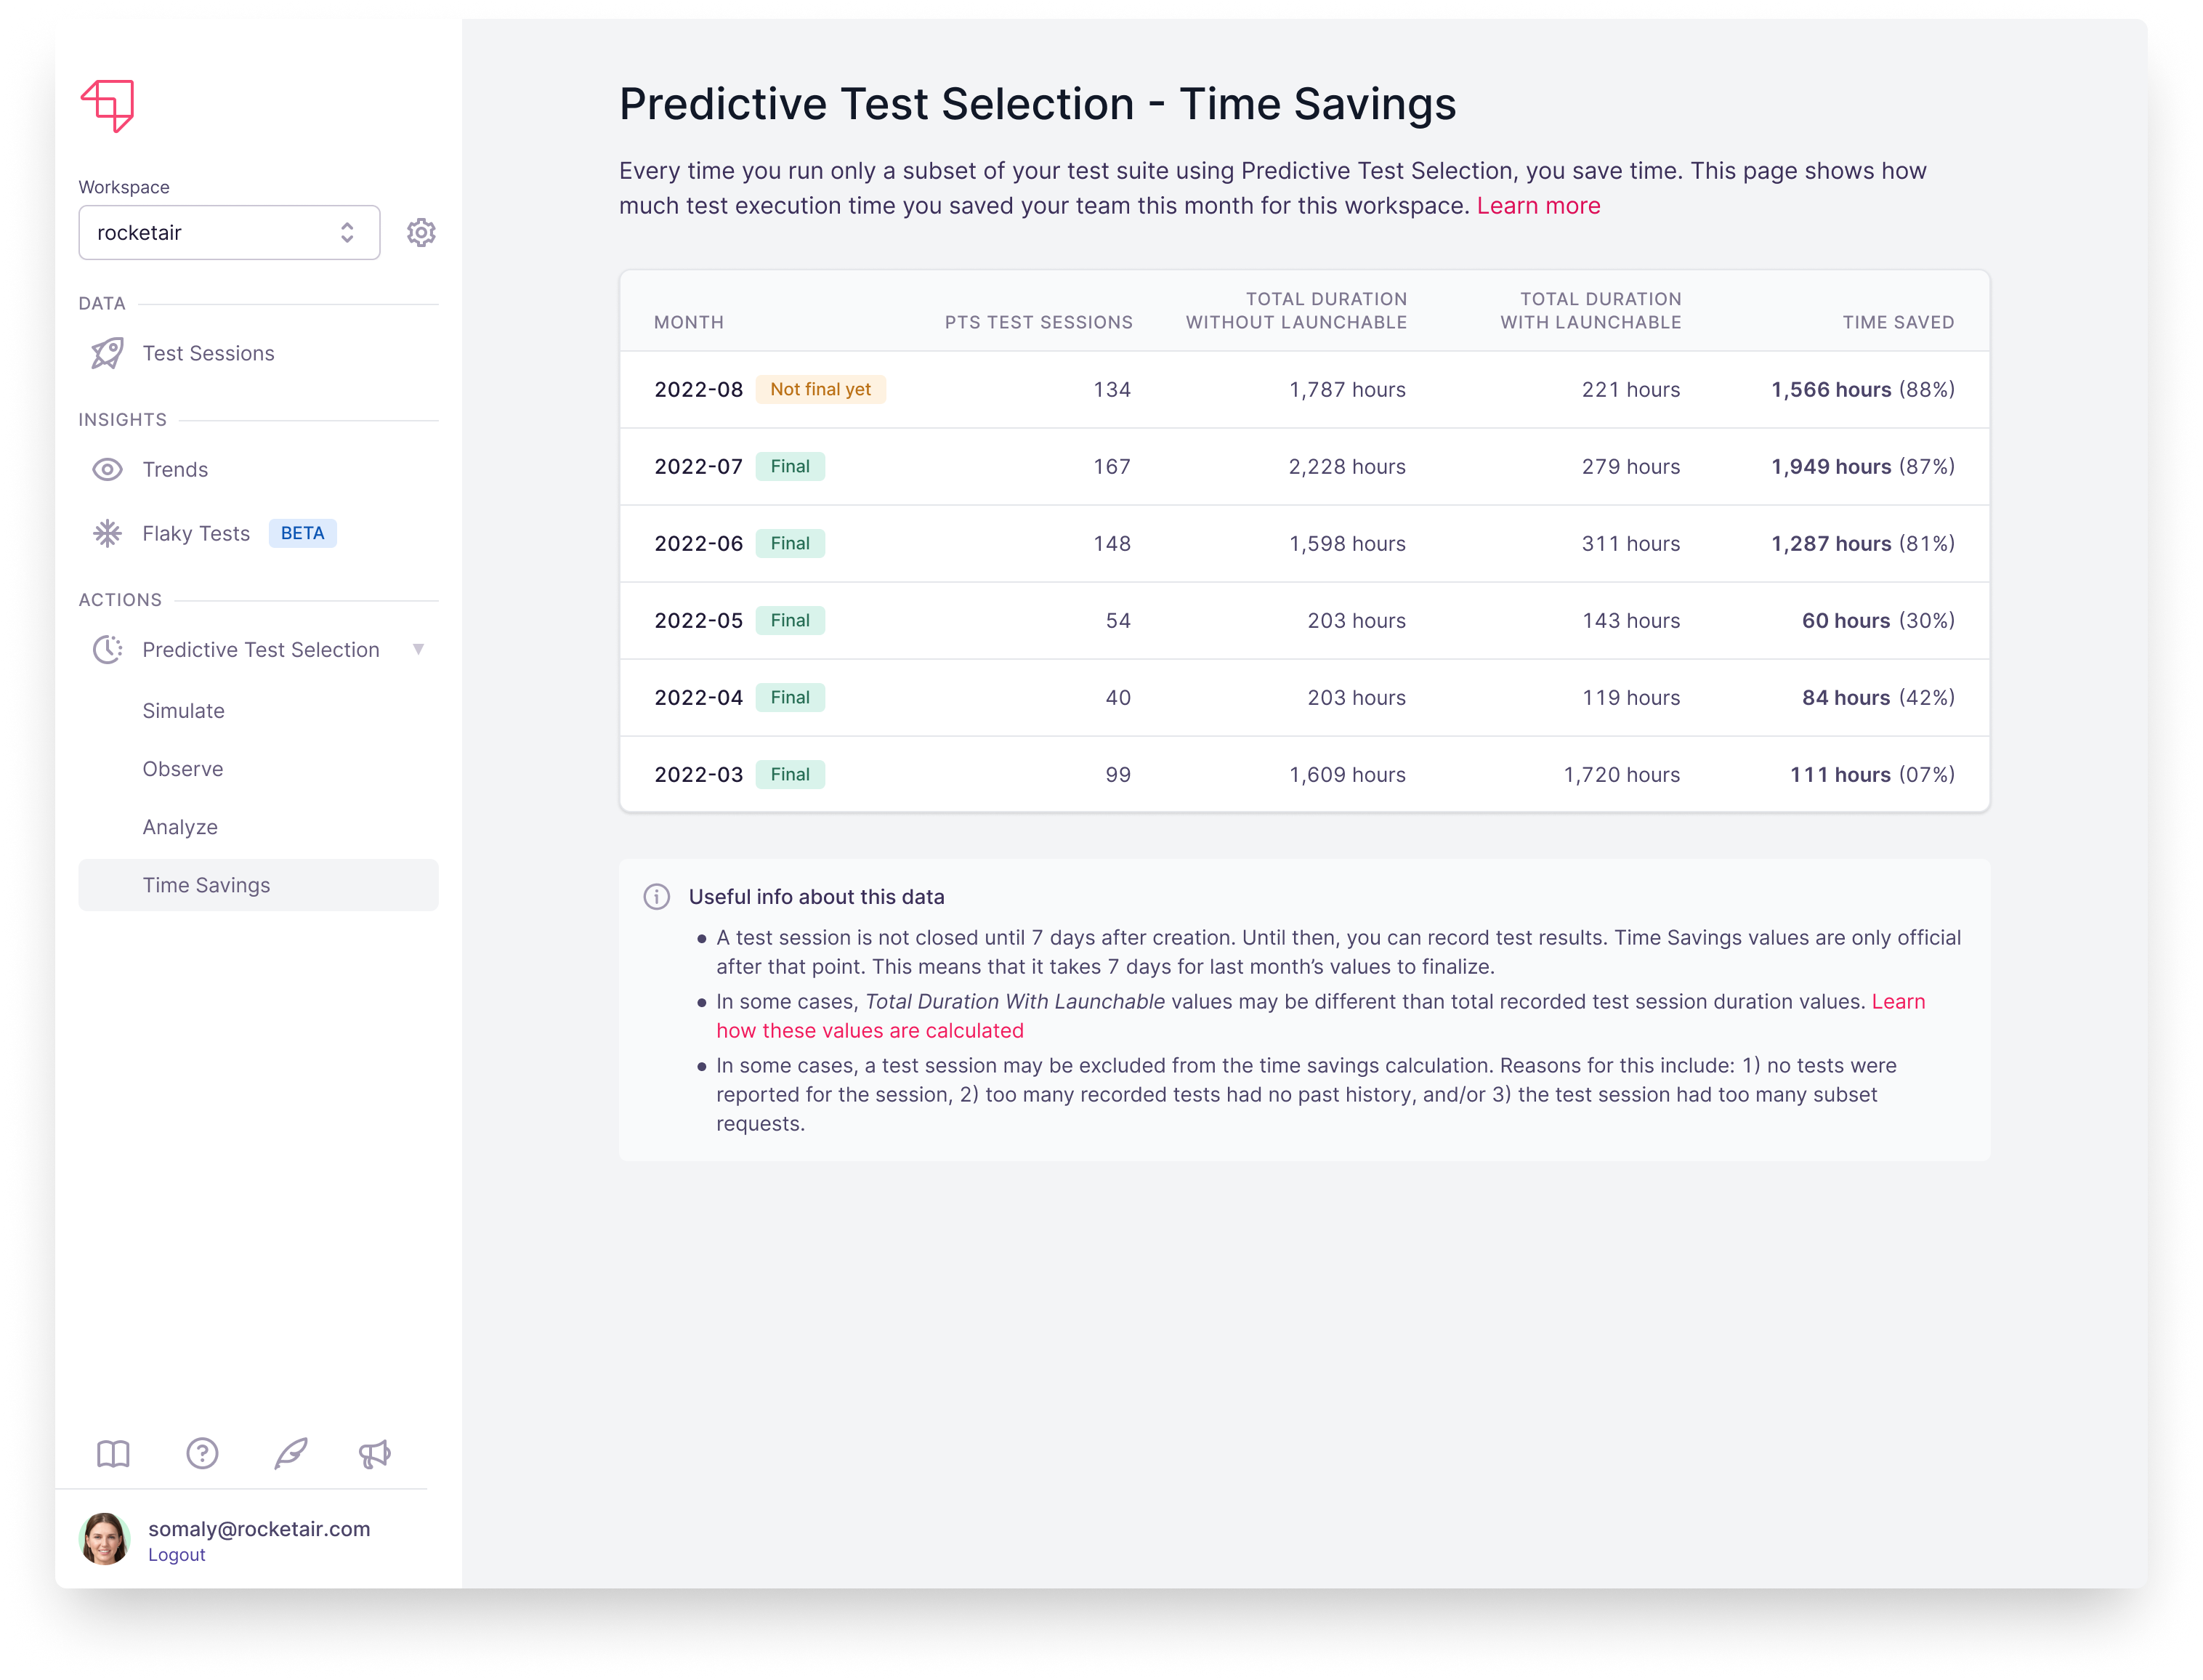Open workspace settings gear
The height and width of the screenshot is (1680, 2203).
(x=422, y=232)
